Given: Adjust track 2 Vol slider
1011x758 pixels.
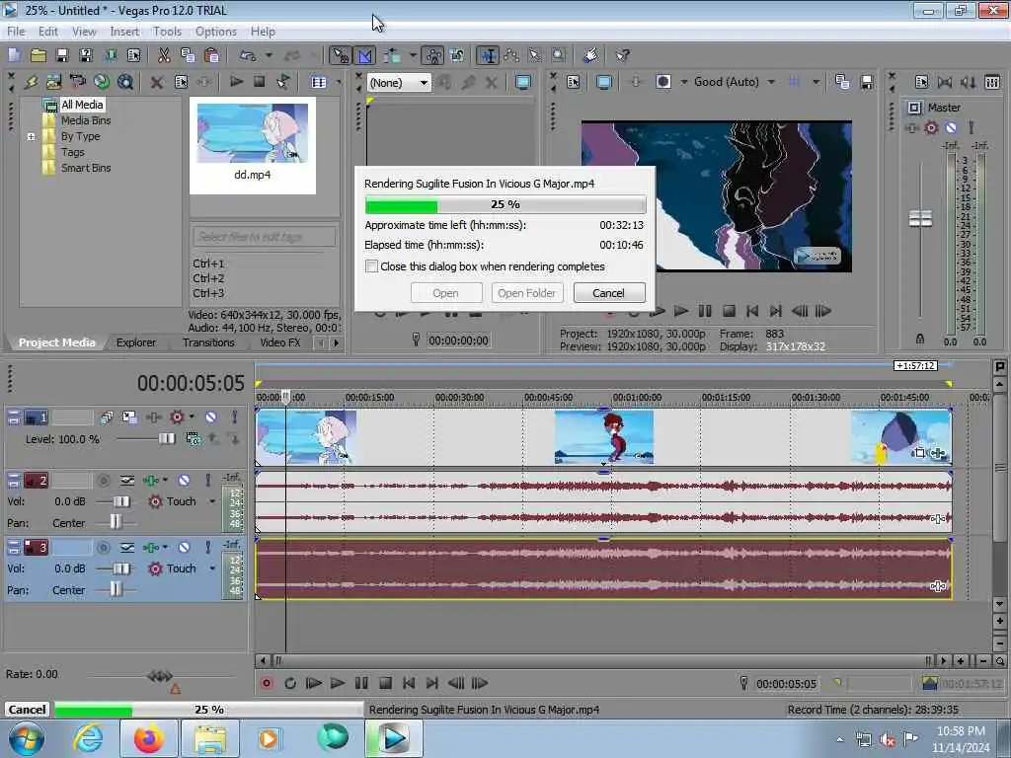Looking at the screenshot, I should 121,500.
